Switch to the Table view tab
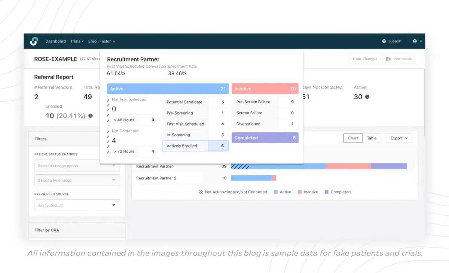This screenshot has height=273, width=449. (x=372, y=138)
